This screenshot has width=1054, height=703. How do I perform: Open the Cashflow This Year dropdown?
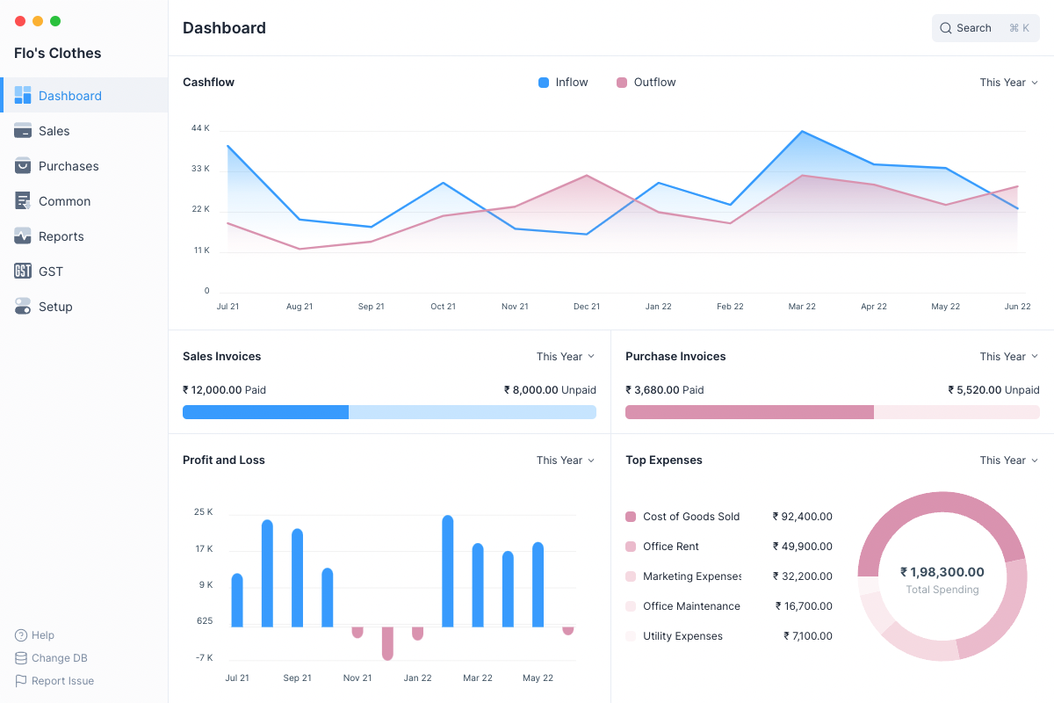pos(1008,82)
